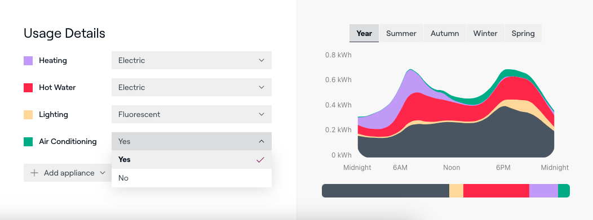The image size is (593, 220).
Task: Click the yellow Lighting color swatch
Action: coord(28,115)
